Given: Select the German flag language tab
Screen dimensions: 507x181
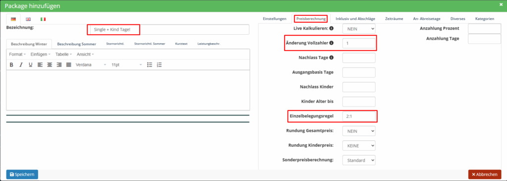Looking at the screenshot, I should 13,19.
